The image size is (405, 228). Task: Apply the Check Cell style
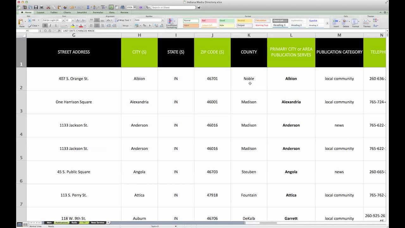click(x=280, y=21)
